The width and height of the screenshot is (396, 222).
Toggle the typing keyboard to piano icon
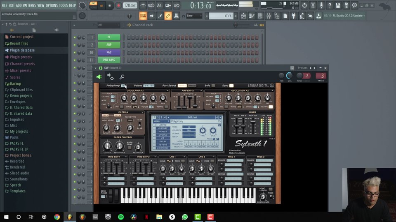click(x=143, y=16)
